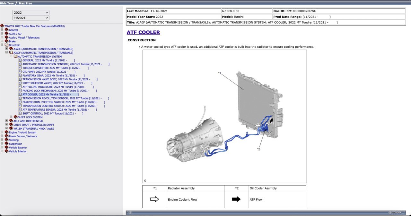411x216 pixels.
Task: Click the book icon beside WF1BM transfer
Action: (x=11, y=128)
